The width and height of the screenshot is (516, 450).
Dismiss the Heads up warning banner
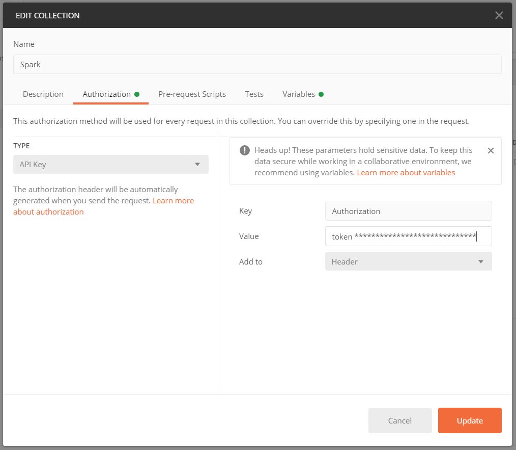coord(491,150)
